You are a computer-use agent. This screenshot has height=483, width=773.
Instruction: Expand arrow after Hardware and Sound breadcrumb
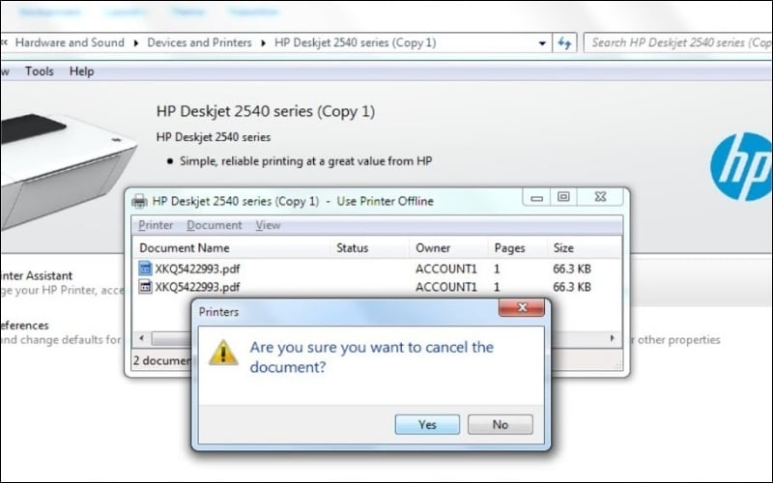tap(136, 43)
